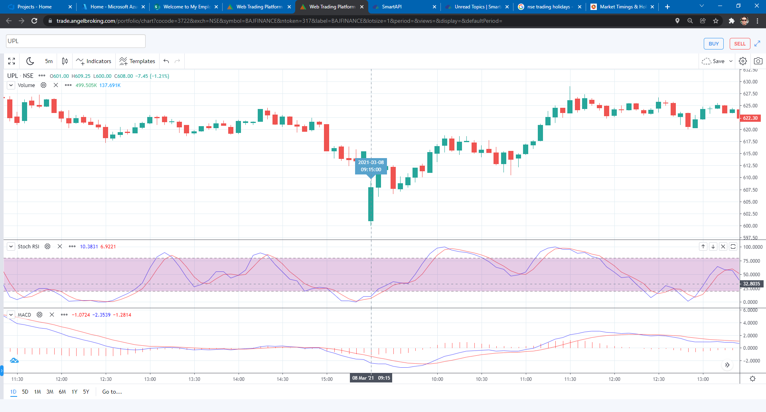Delete the Stoch RSI pane
The width and height of the screenshot is (766, 412).
tap(723, 246)
